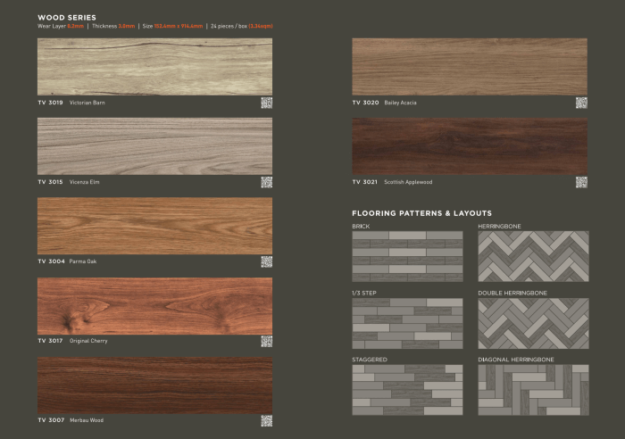Open the Herringbone pattern thumbnail

pos(532,257)
